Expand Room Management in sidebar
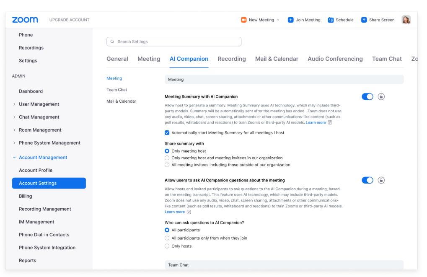Viewport: 427px width, 277px height. point(14,130)
